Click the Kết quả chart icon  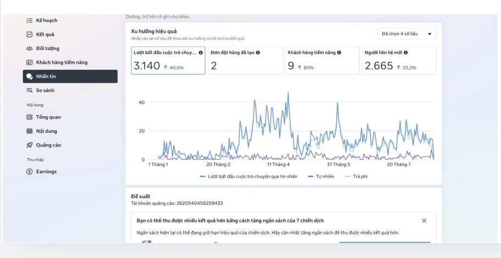click(x=29, y=35)
